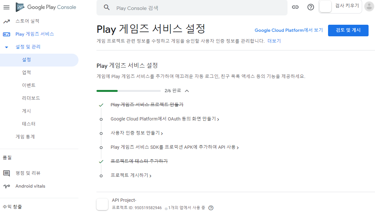Click the Android vitals pulse icon

coord(6,186)
